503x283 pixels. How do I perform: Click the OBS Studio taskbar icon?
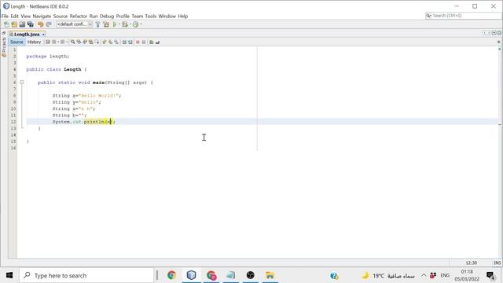click(x=250, y=275)
